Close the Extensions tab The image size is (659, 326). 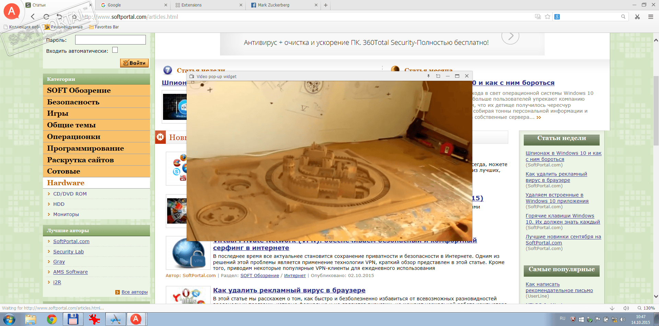pyautogui.click(x=241, y=5)
